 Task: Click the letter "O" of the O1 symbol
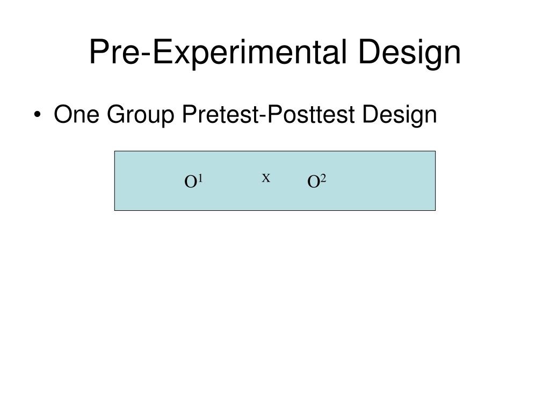click(x=191, y=182)
